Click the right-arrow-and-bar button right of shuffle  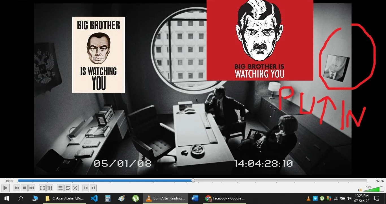pos(93,188)
